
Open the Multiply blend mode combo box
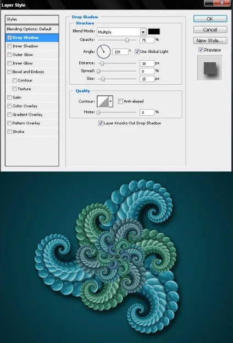coord(121,32)
